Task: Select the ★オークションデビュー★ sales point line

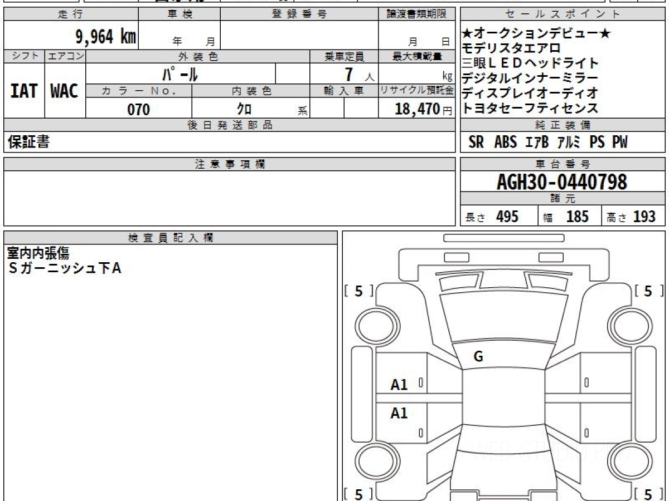Action: click(537, 34)
